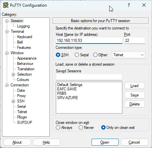Screen dimensions: 152x148
Task: Click the Host Name input field
Action: click(89, 41)
